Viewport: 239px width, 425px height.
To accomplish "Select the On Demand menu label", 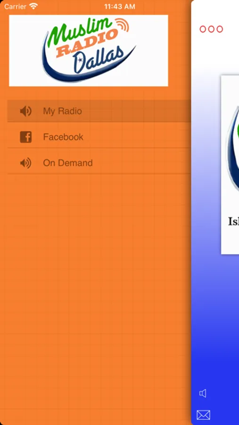I will point(68,163).
